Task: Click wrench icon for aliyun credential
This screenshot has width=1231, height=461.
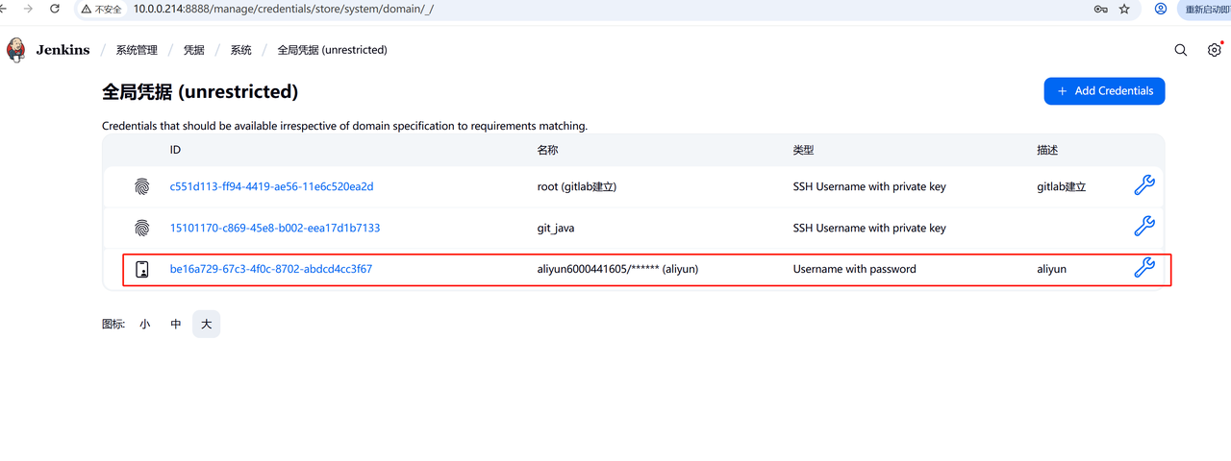Action: (1143, 269)
